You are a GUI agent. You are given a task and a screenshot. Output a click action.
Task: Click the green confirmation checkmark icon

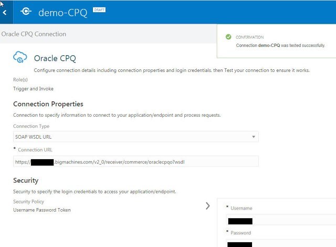(x=228, y=37)
